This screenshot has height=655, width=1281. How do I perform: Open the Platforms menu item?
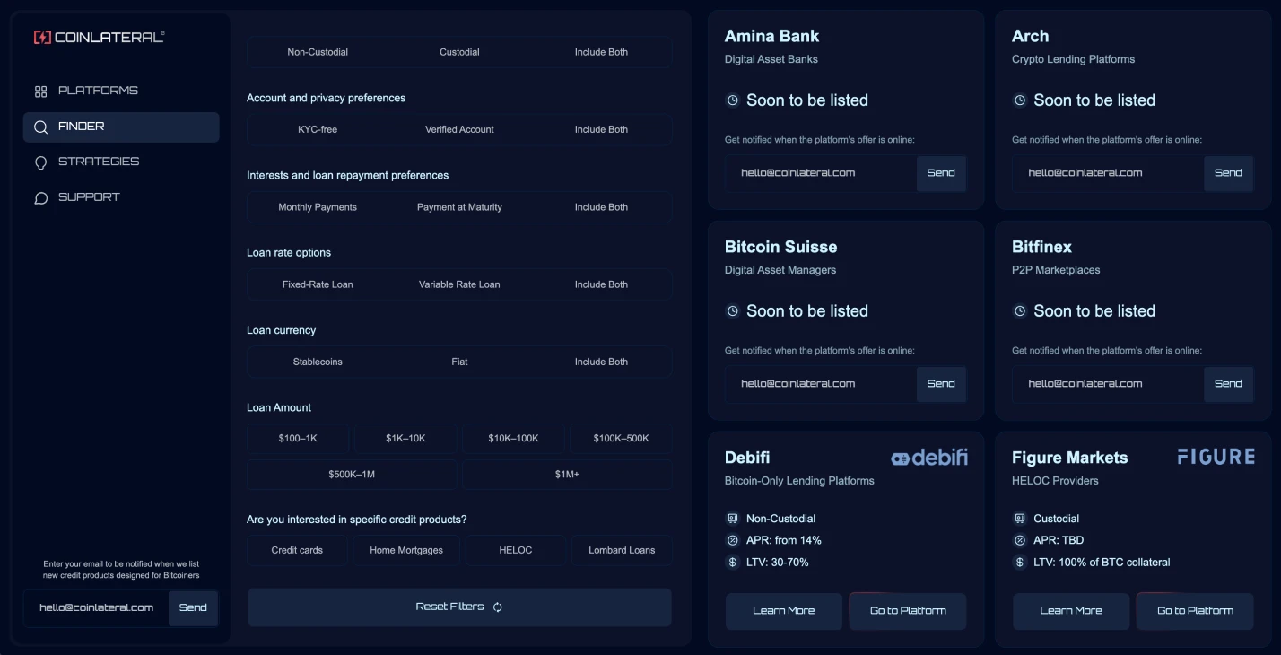[x=121, y=91]
